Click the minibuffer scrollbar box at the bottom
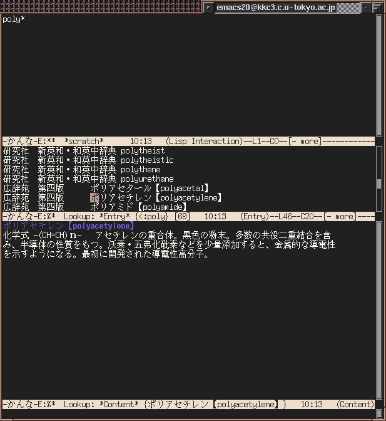 pos(378,413)
